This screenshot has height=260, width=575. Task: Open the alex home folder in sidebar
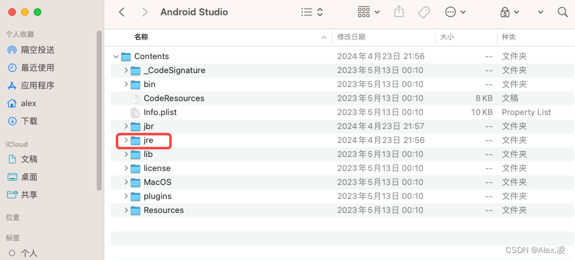(22, 104)
